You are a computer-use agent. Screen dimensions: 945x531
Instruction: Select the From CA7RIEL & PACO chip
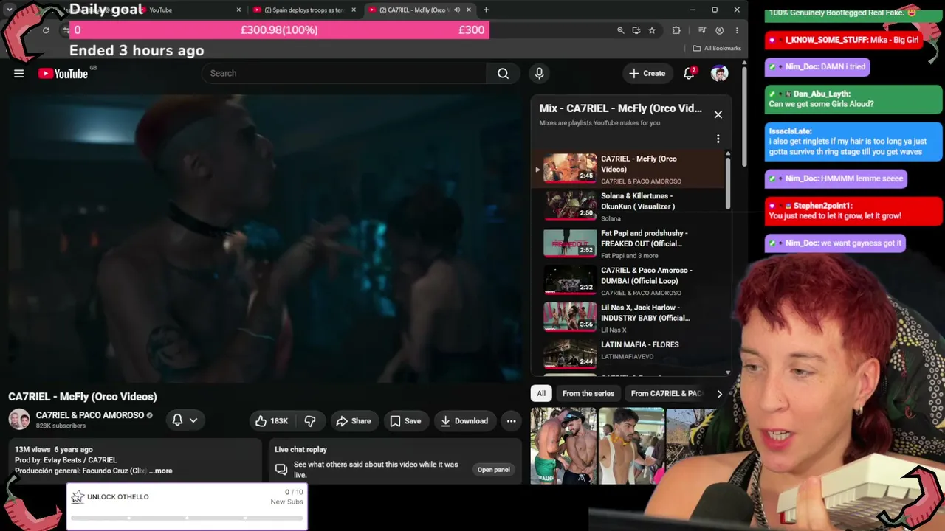coord(667,393)
